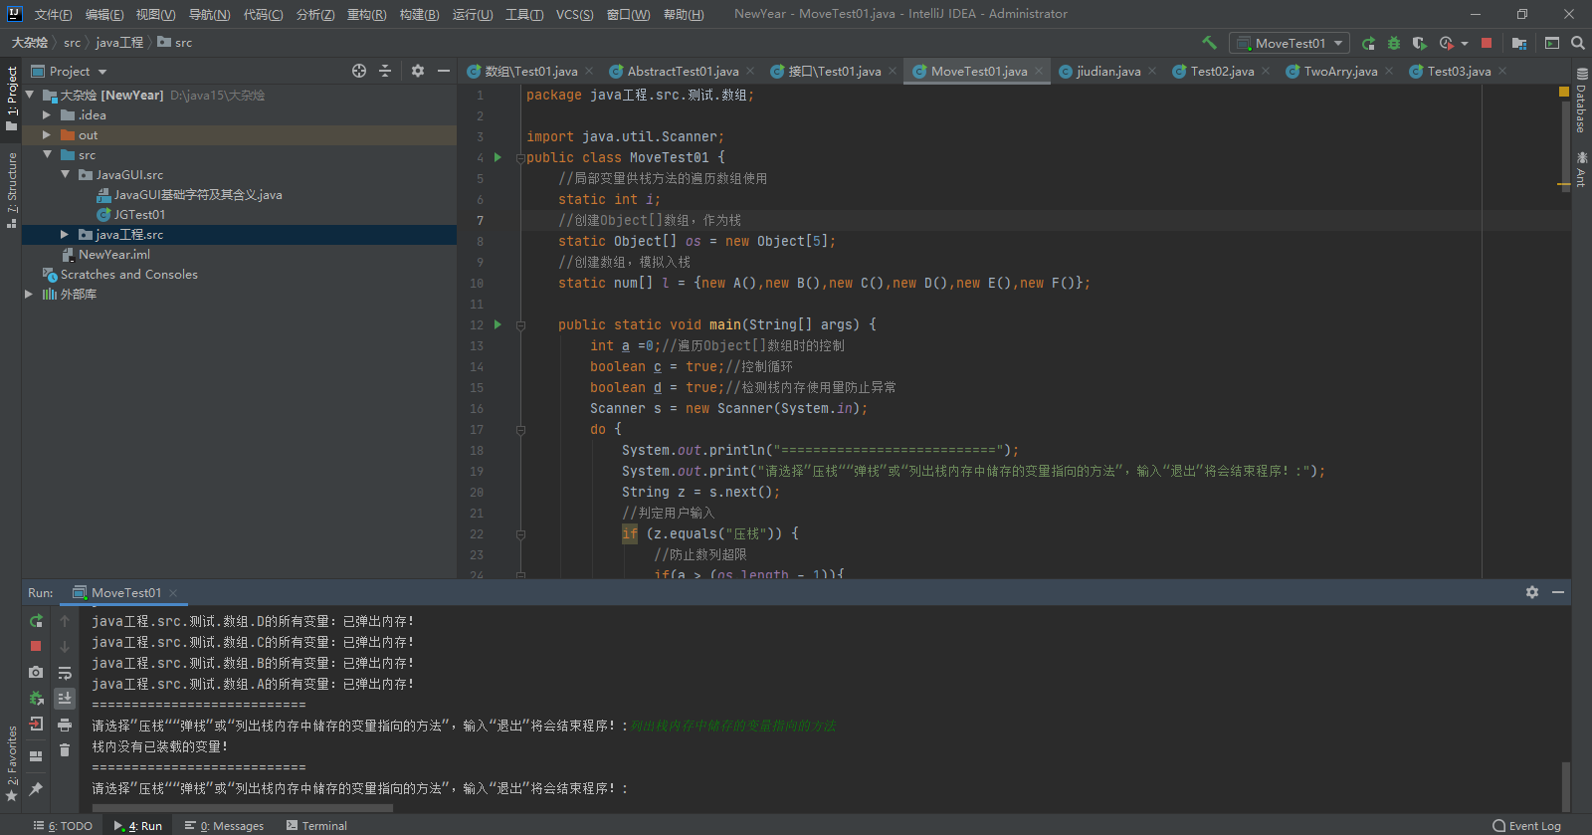This screenshot has height=835, width=1592.
Task: Click the Debug bug icon in top toolbar
Action: click(1394, 43)
